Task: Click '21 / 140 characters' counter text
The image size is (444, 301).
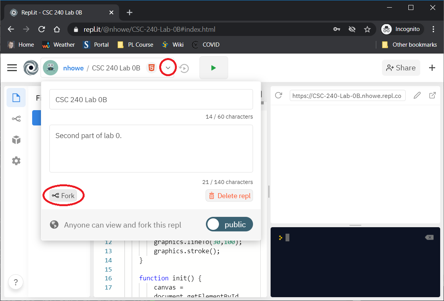Action: [x=228, y=182]
